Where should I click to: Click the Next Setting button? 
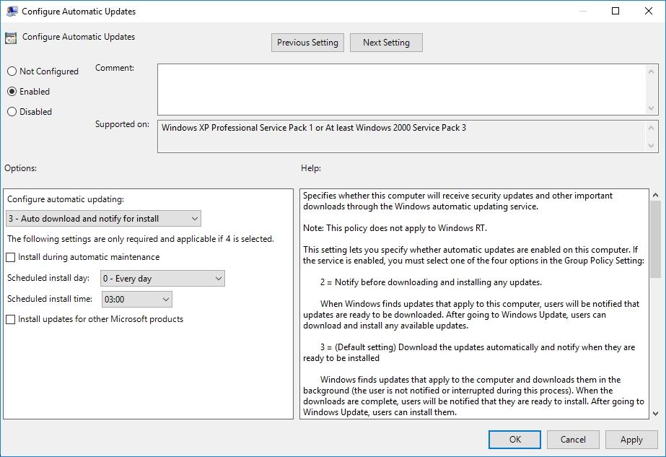point(386,43)
